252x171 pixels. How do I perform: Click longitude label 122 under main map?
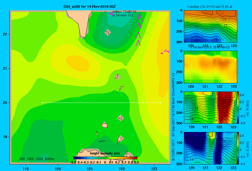click(x=122, y=168)
